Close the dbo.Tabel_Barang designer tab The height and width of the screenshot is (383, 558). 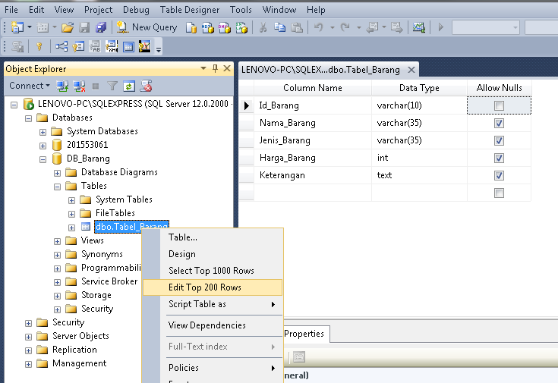click(x=411, y=70)
